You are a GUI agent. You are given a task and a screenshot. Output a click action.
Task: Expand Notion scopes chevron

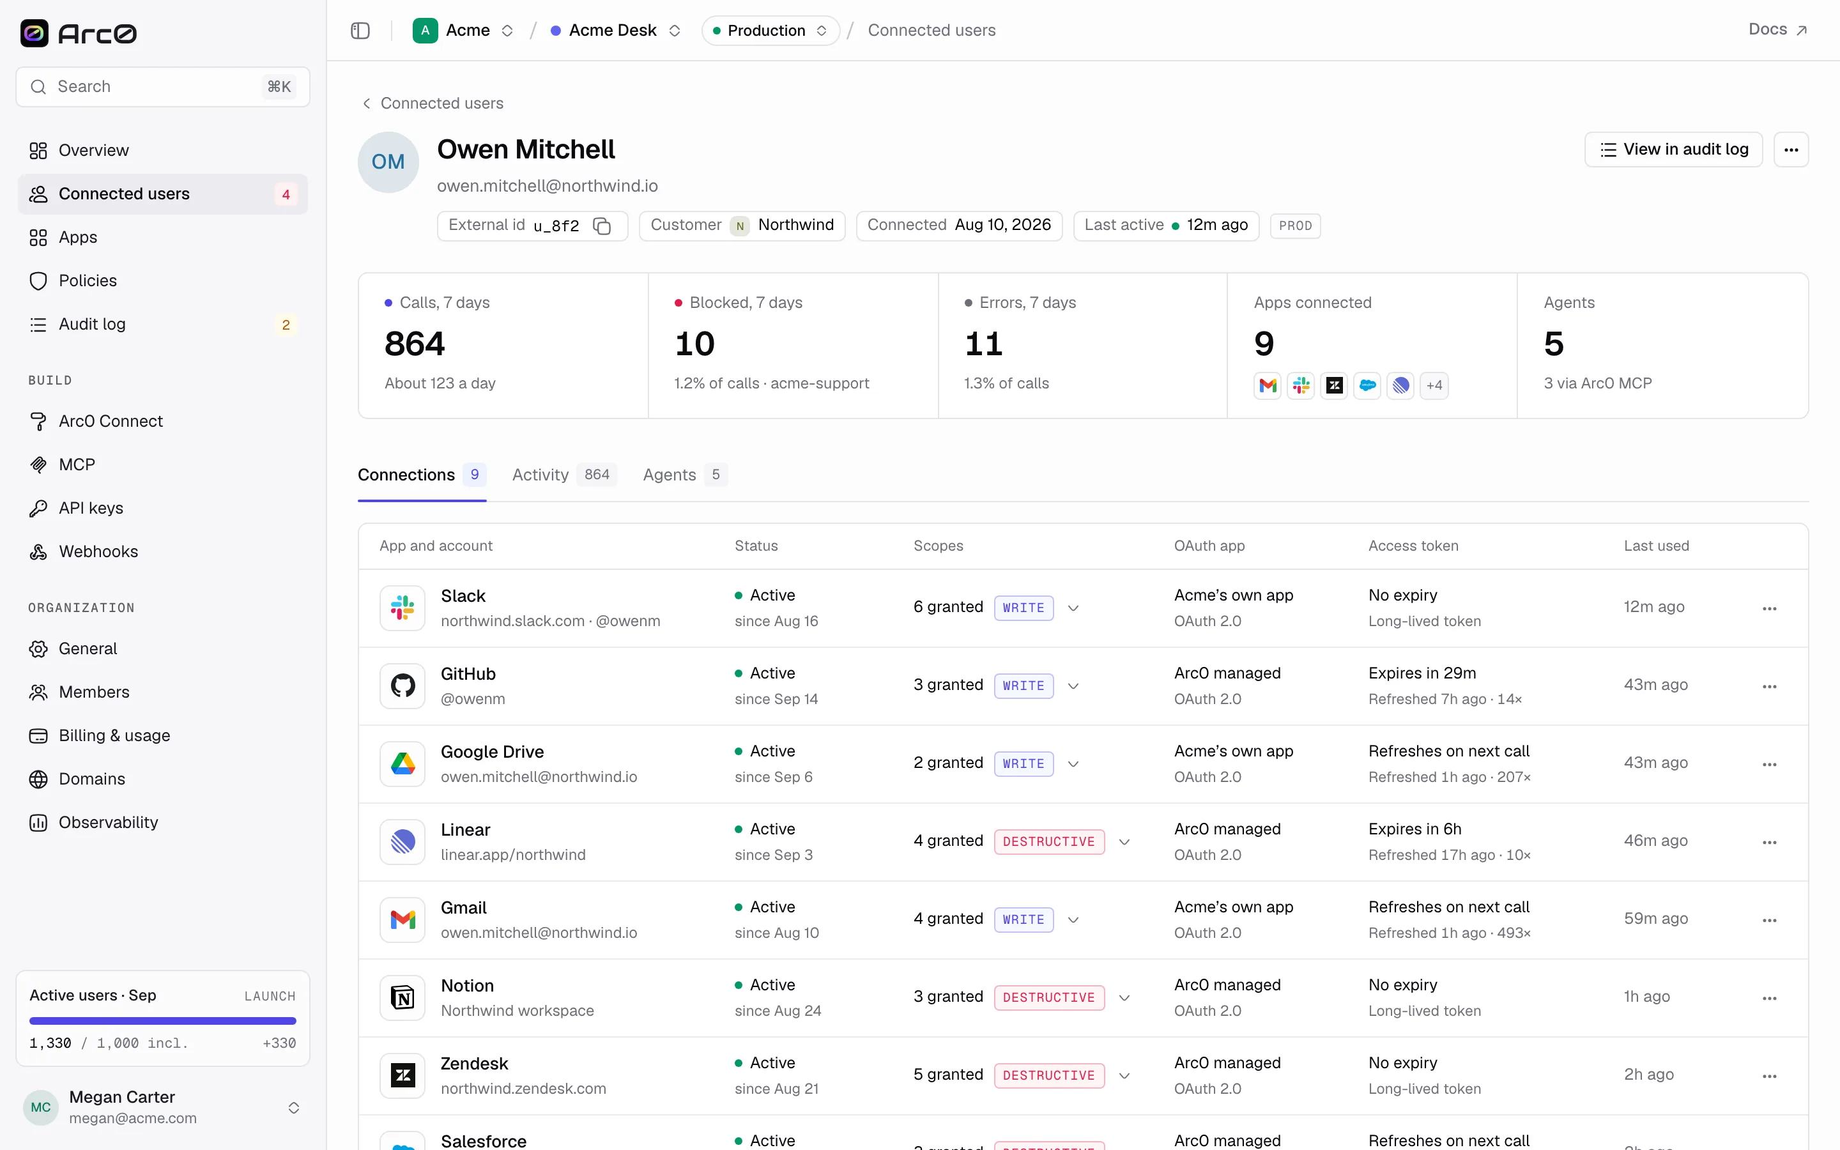coord(1124,998)
